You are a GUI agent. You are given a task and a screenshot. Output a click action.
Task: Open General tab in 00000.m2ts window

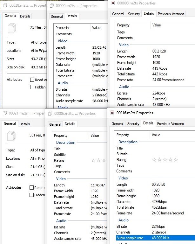(x=57, y=17)
